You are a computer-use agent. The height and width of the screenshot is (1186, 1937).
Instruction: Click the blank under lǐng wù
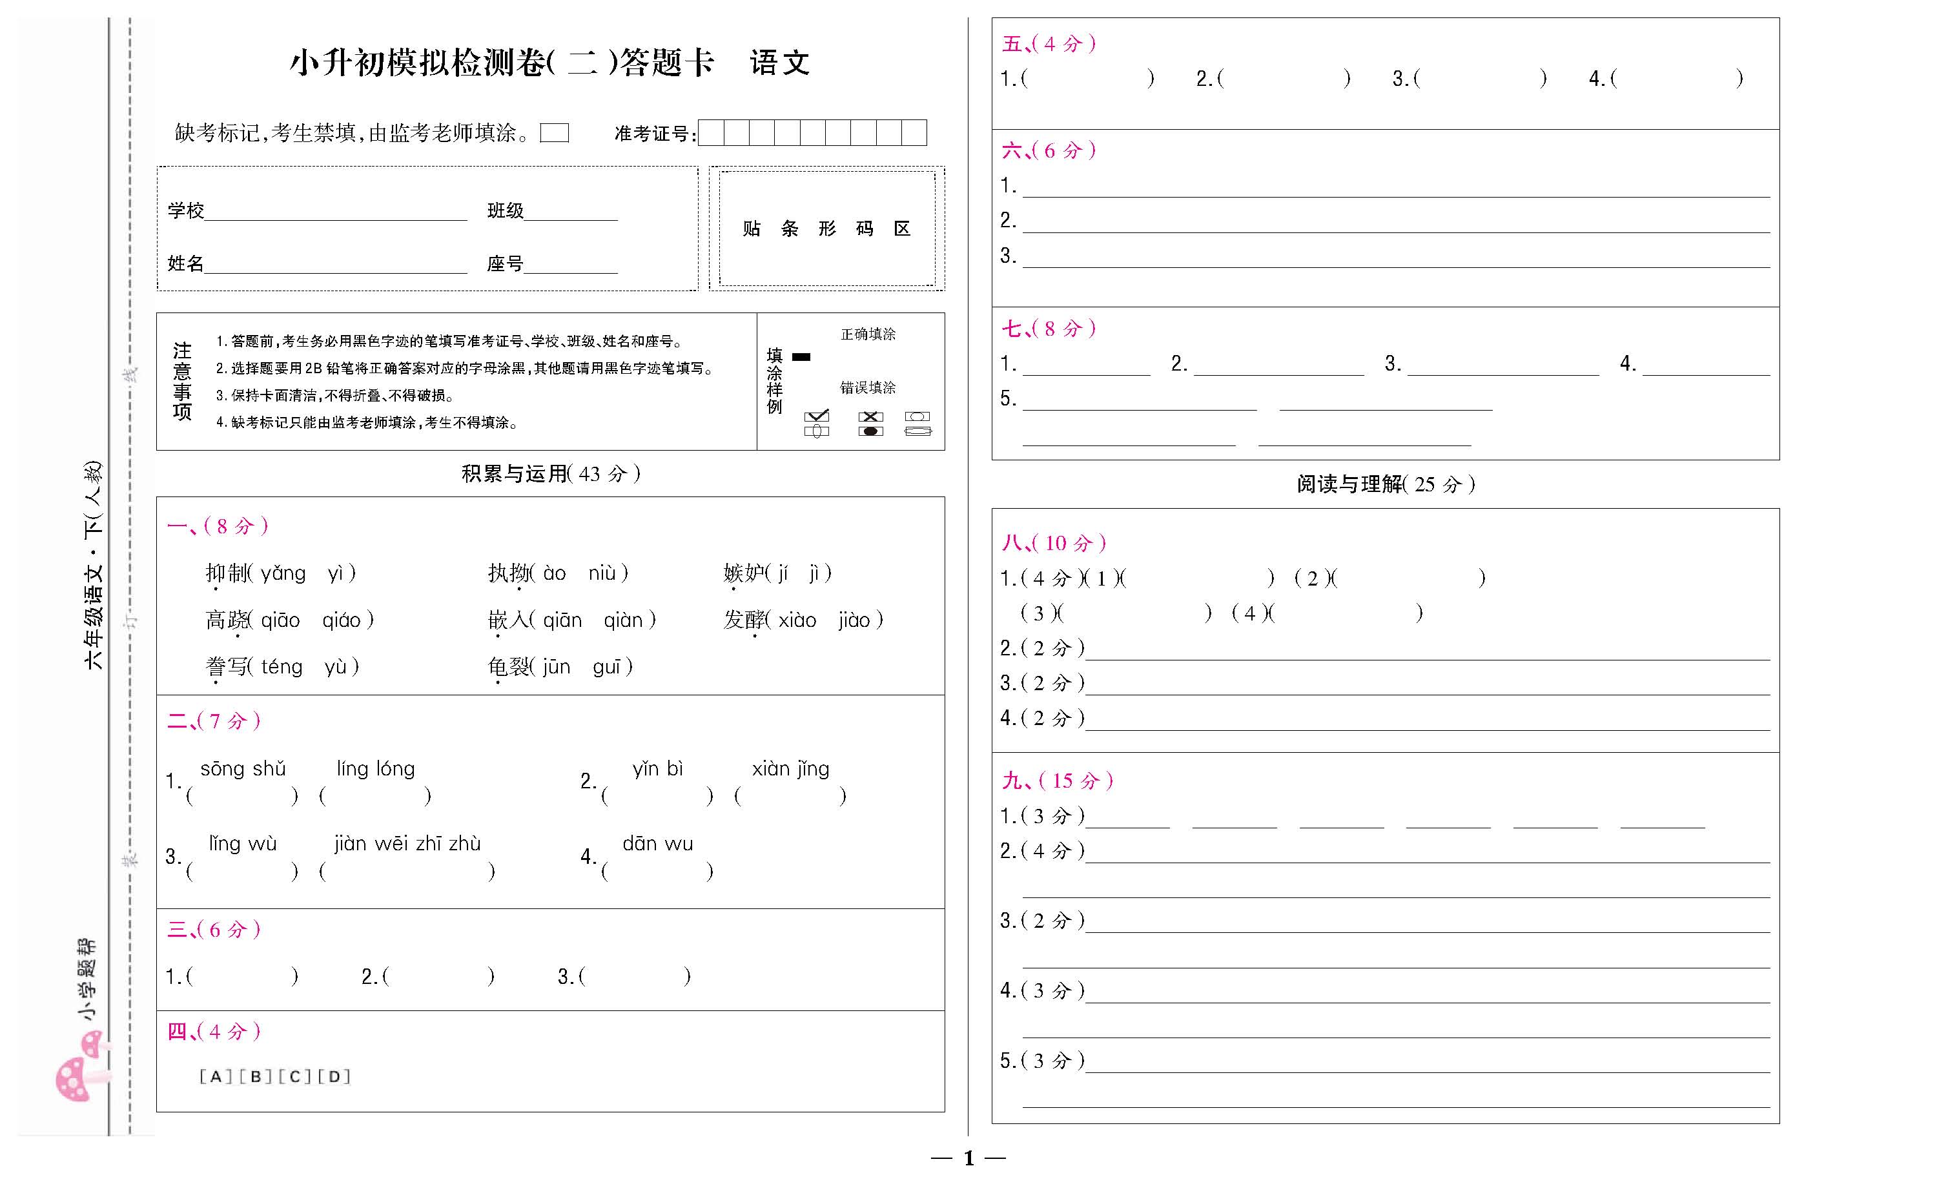click(x=242, y=871)
